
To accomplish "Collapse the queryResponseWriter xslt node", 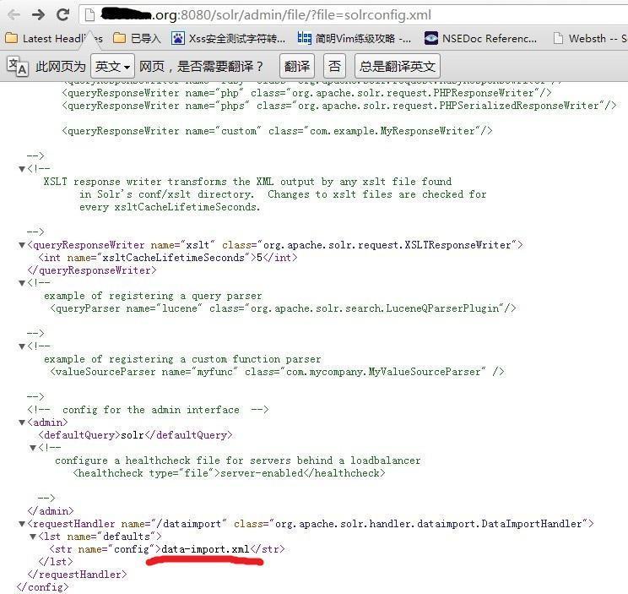I will click(x=22, y=245).
